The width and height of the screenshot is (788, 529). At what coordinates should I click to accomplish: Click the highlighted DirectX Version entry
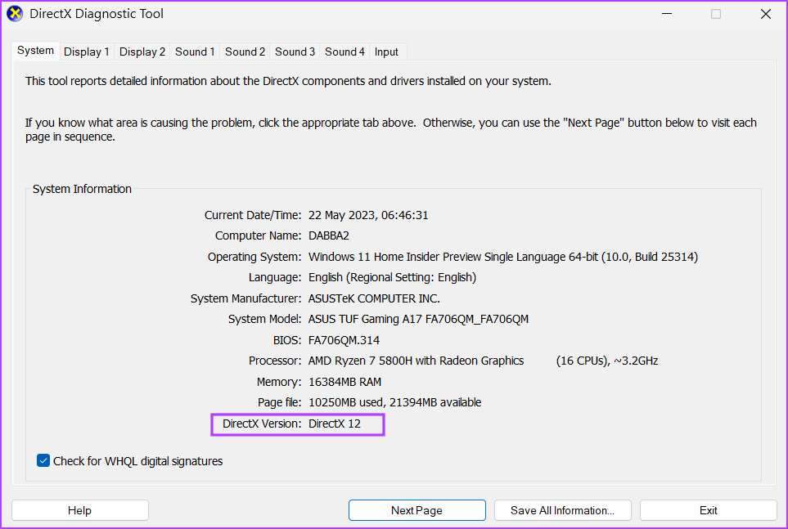click(x=297, y=424)
